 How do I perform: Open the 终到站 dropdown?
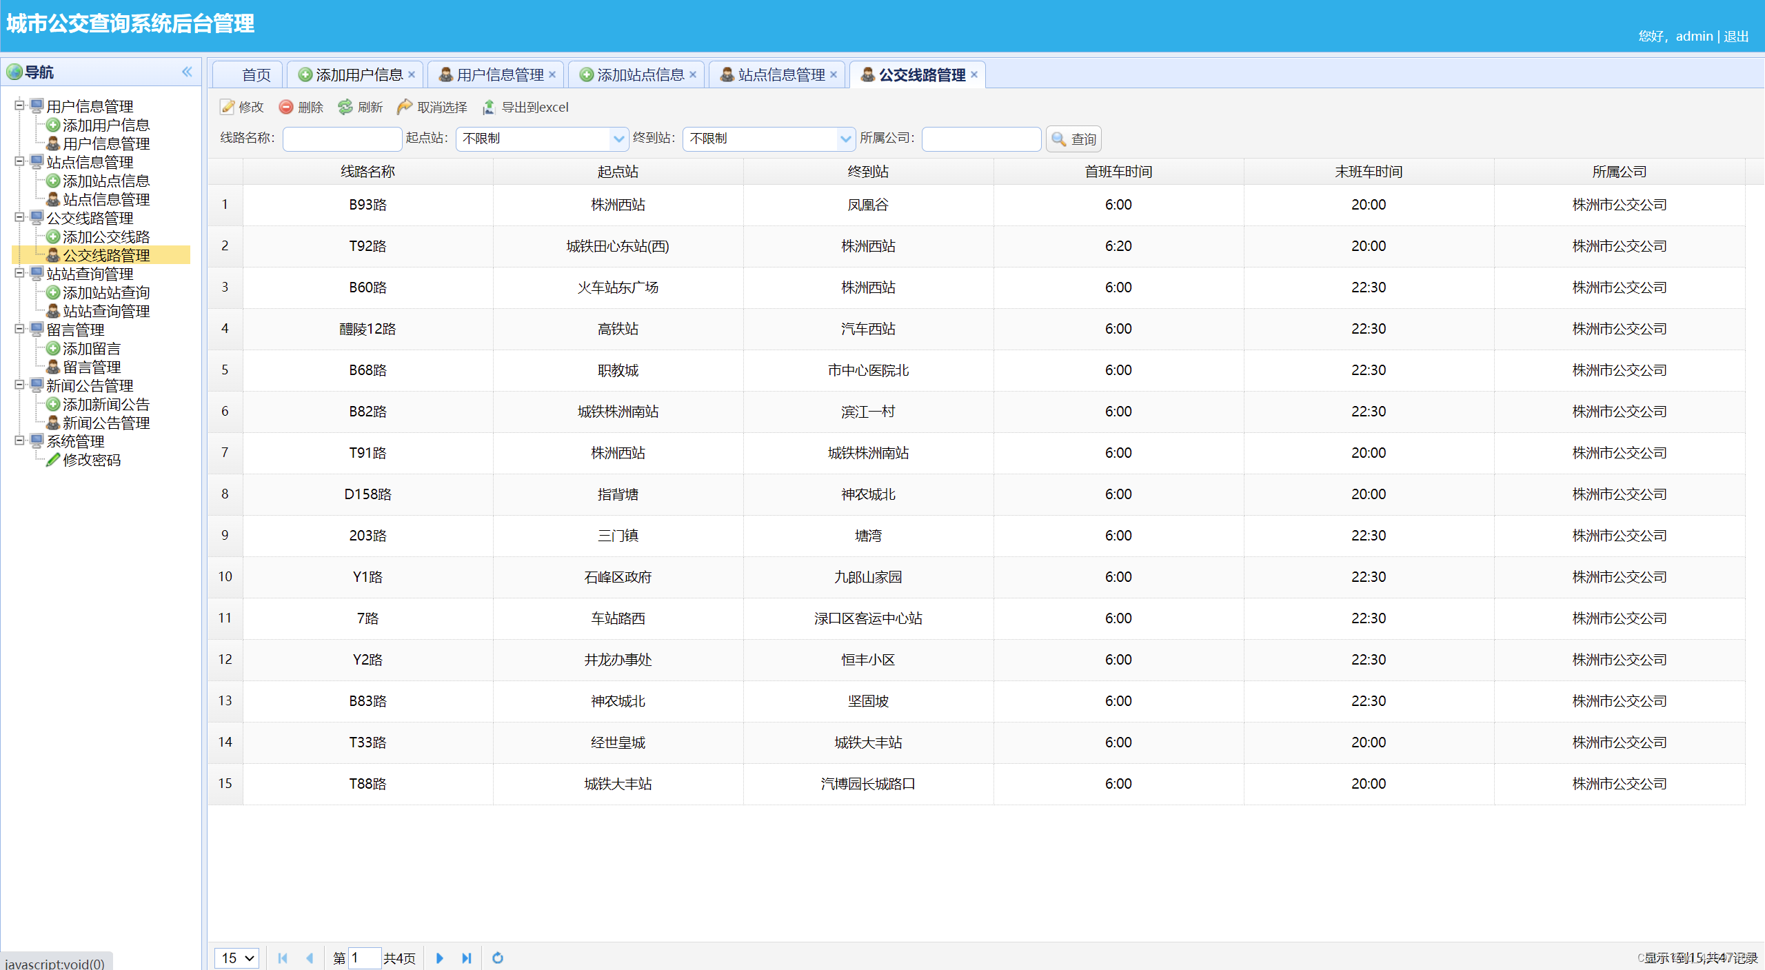pyautogui.click(x=845, y=139)
